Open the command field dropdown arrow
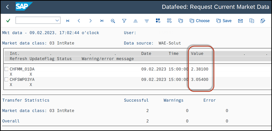This screenshot has height=131, width=272. 57,20
